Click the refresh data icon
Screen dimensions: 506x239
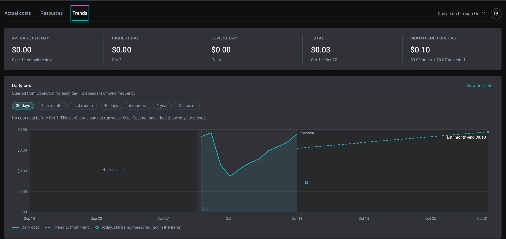496,14
